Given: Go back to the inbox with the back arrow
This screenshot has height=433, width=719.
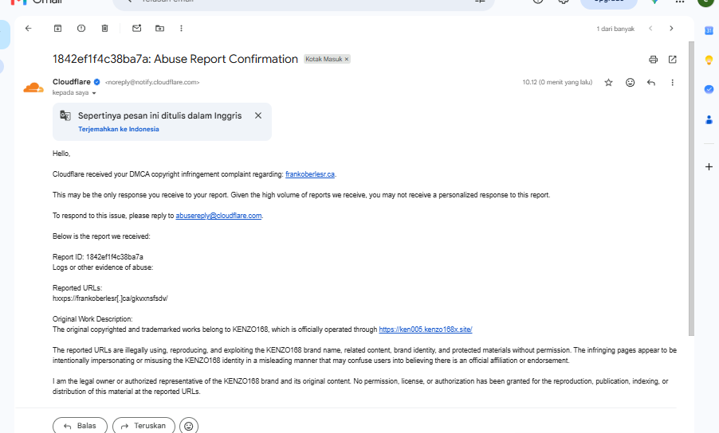Looking at the screenshot, I should [x=29, y=29].
